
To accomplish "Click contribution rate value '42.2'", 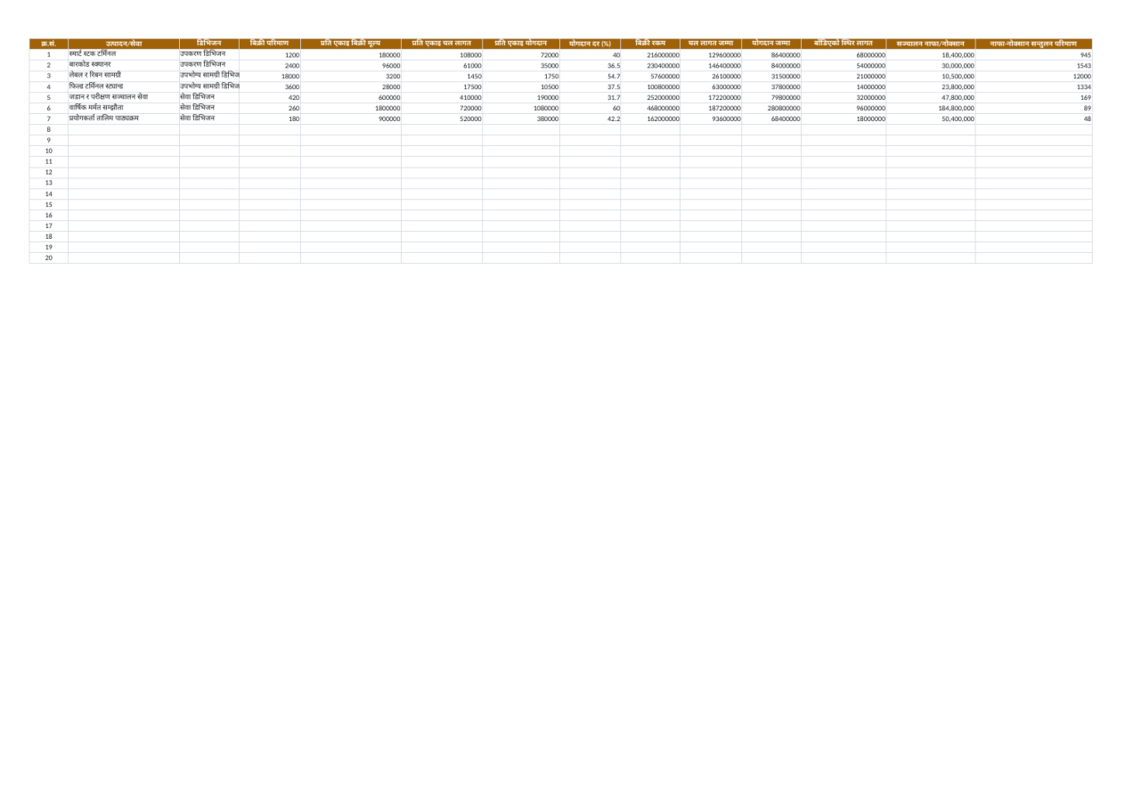I will click(590, 119).
